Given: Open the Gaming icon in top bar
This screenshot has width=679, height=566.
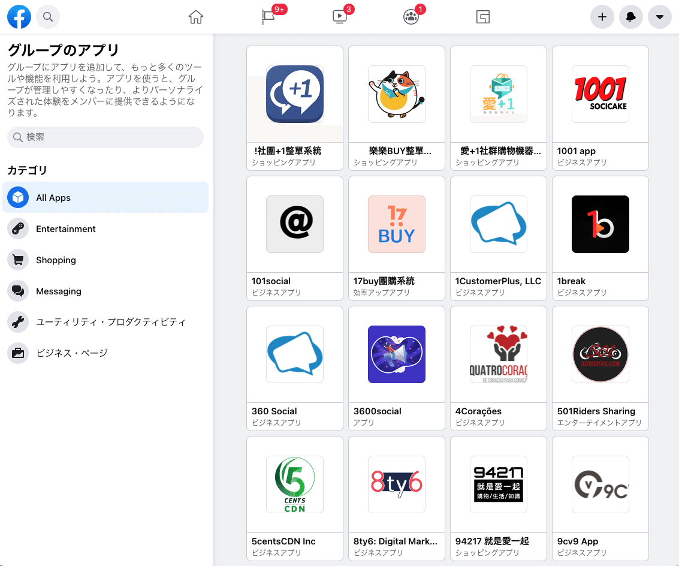Looking at the screenshot, I should [x=483, y=17].
